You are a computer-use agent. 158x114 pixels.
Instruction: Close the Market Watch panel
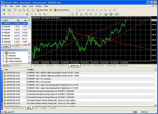30,17
